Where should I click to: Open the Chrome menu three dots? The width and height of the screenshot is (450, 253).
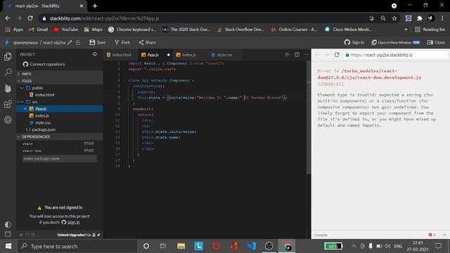(x=442, y=18)
